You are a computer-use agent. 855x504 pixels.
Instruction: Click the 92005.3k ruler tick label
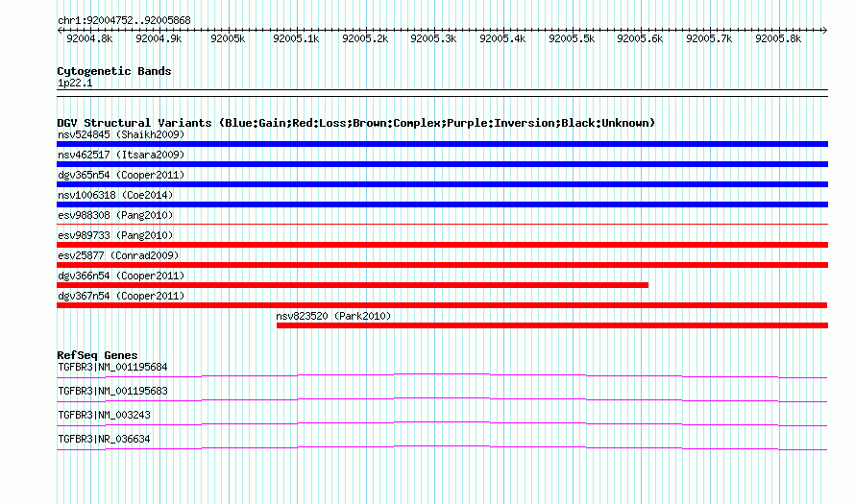pyautogui.click(x=433, y=38)
